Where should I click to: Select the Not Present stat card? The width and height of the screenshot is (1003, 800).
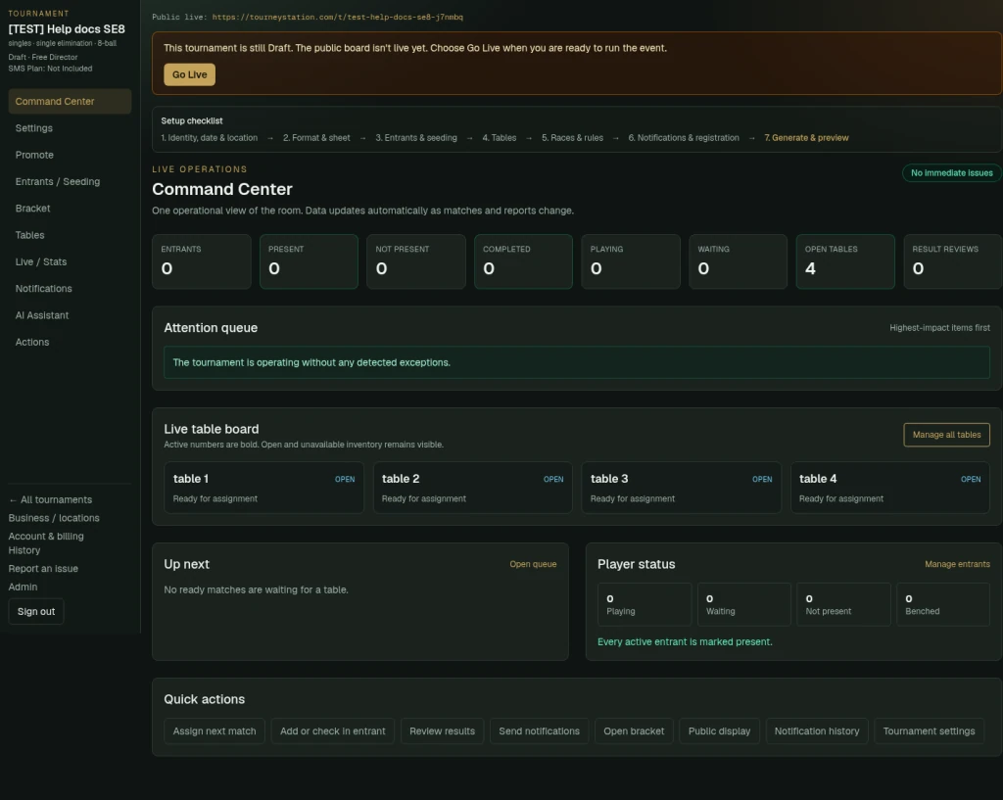point(416,261)
